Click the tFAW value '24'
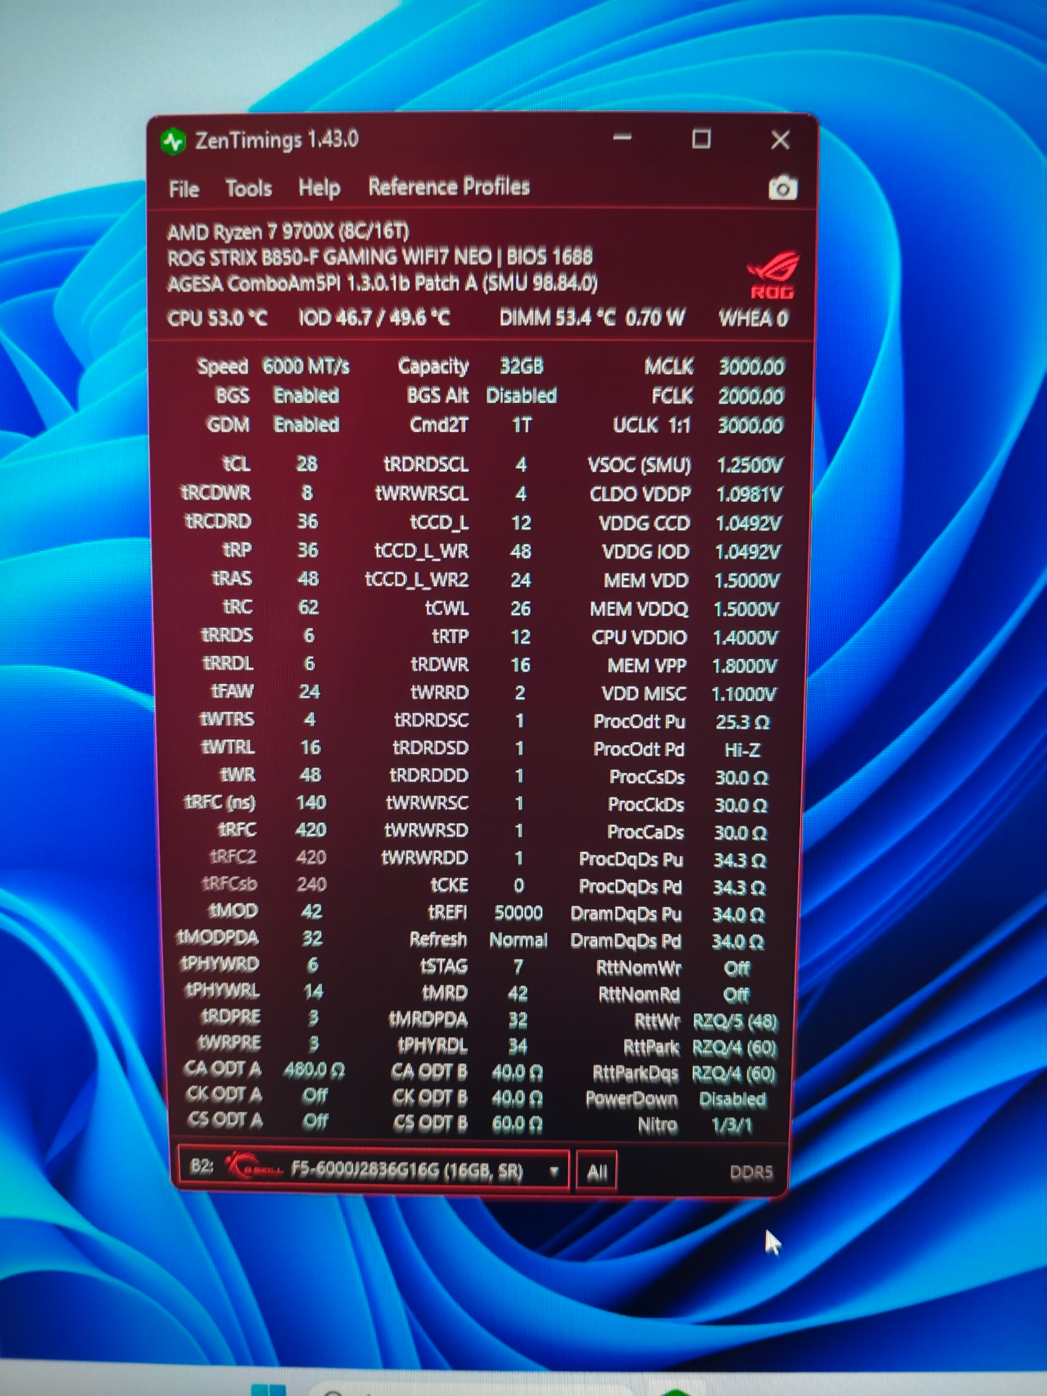Screen dimensions: 1047x1396 coord(310,692)
